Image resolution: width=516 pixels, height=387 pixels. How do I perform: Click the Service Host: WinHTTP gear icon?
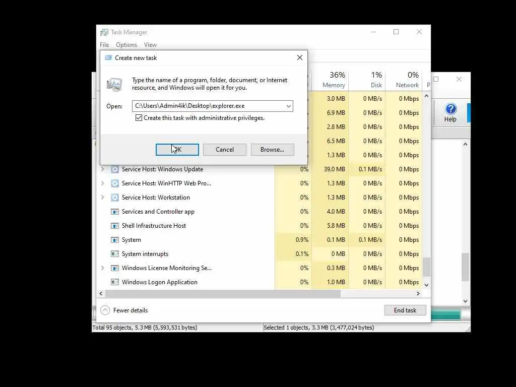(x=114, y=183)
